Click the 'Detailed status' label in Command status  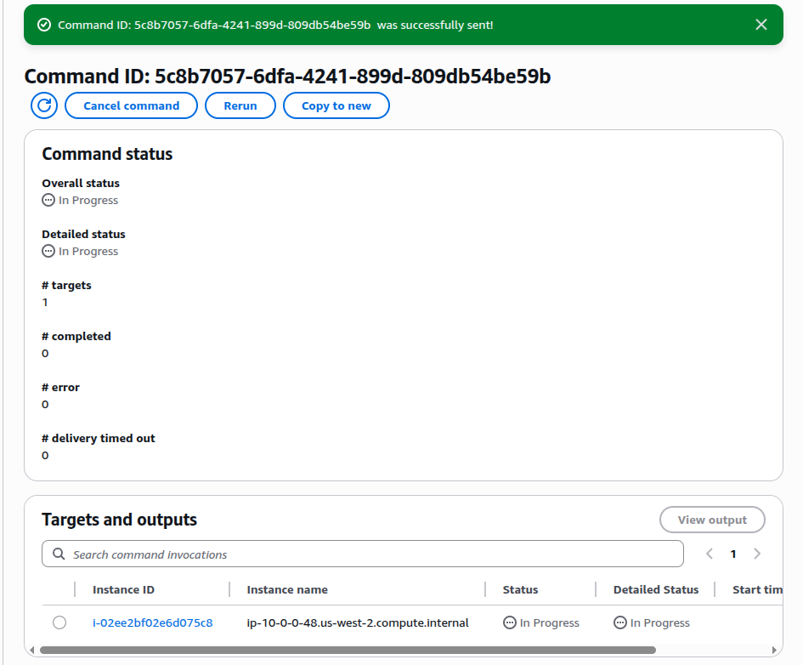(83, 234)
